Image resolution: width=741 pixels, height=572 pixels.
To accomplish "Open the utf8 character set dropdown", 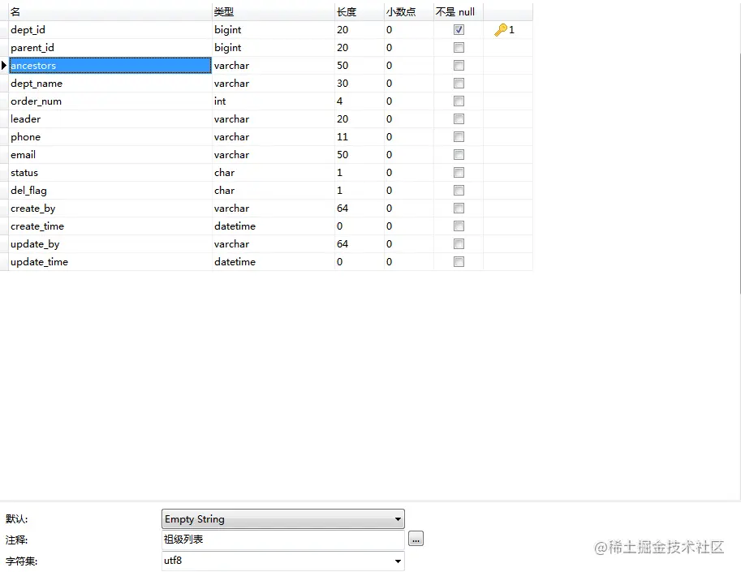I will click(283, 561).
